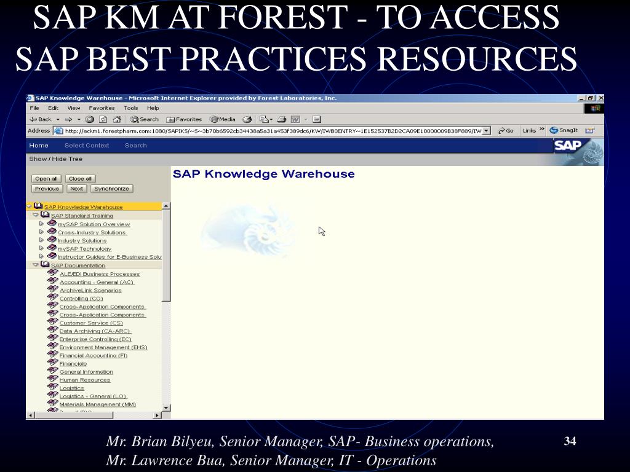Open Search in the SAP navigation bar

tap(136, 145)
